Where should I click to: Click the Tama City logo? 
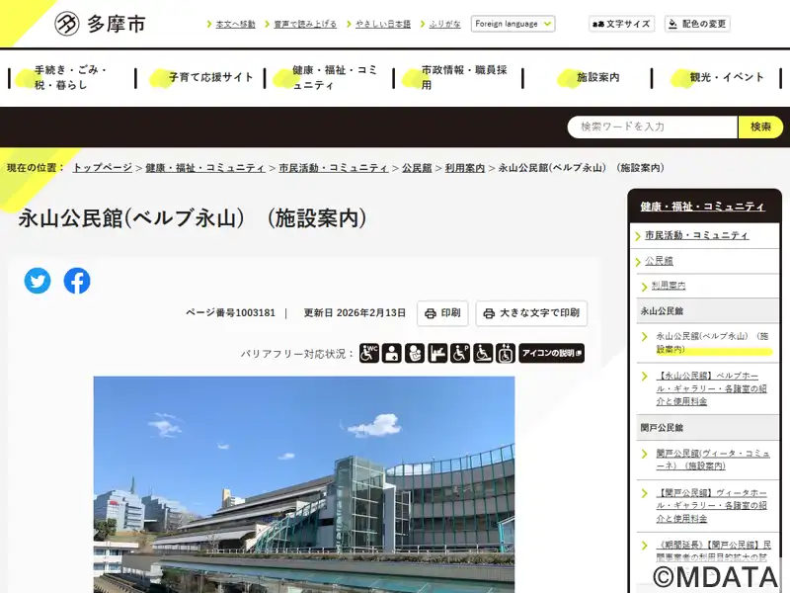(x=100, y=24)
